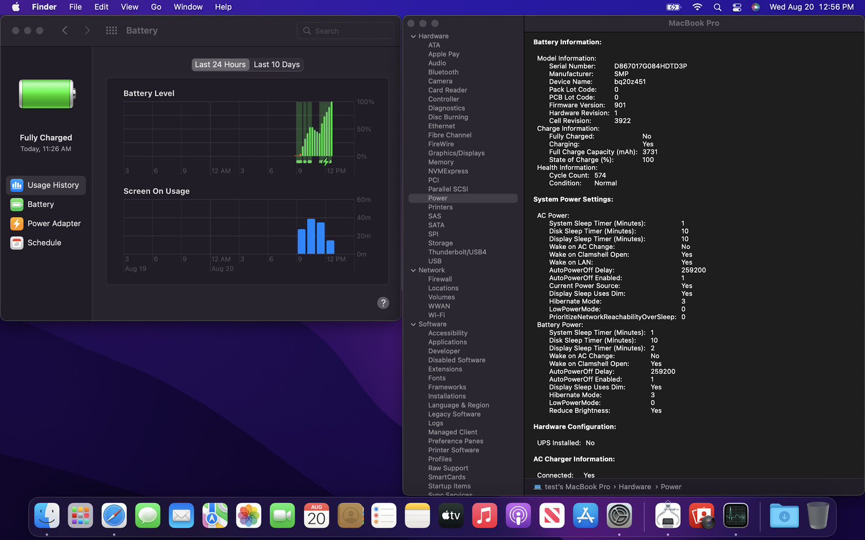Go back using the toolbar arrow

point(65,31)
